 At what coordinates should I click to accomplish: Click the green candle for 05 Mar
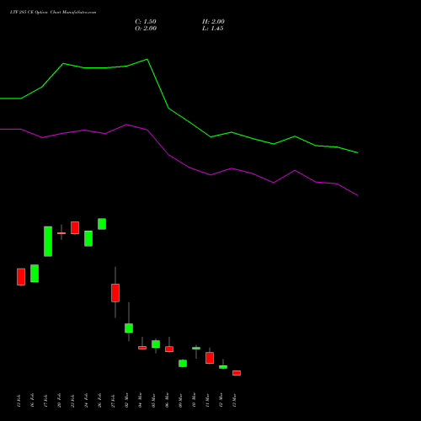click(x=156, y=344)
